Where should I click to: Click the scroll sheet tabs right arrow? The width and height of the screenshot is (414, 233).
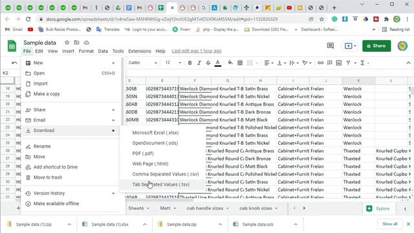coord(304,208)
